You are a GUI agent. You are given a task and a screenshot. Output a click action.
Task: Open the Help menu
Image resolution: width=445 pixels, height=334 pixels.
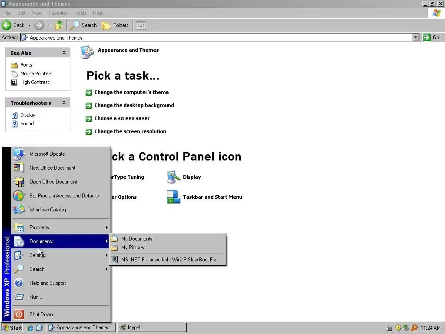pos(98,13)
